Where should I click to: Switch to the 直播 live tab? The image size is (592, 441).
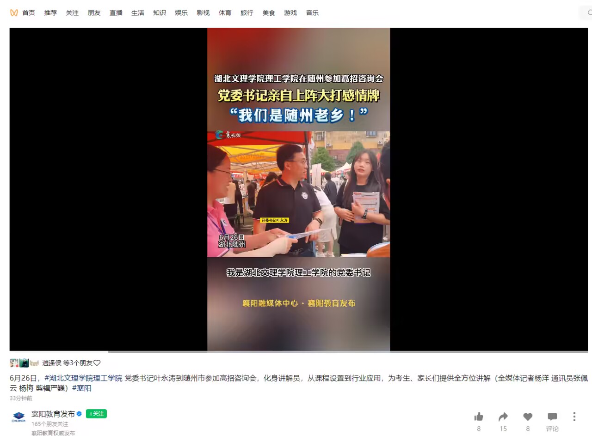tap(116, 13)
